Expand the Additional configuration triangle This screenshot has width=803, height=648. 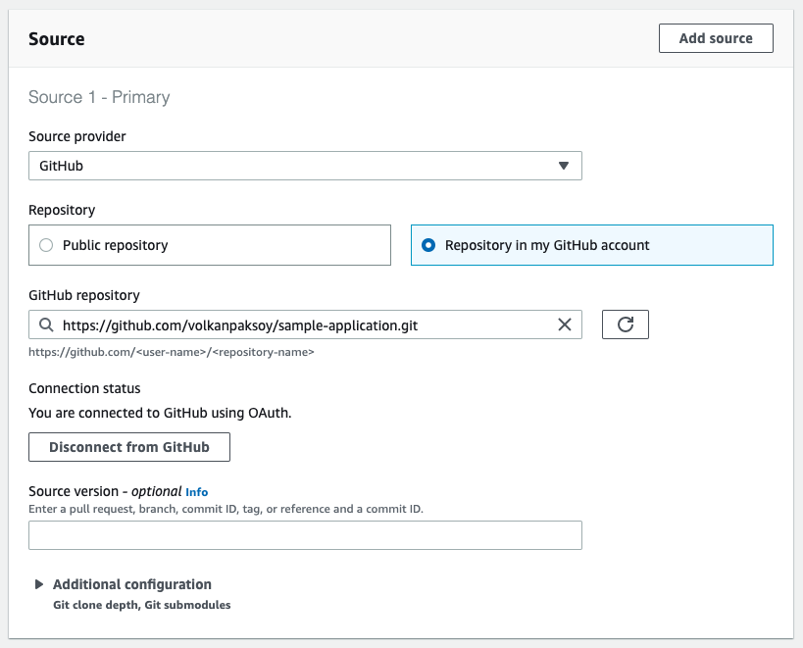[39, 584]
